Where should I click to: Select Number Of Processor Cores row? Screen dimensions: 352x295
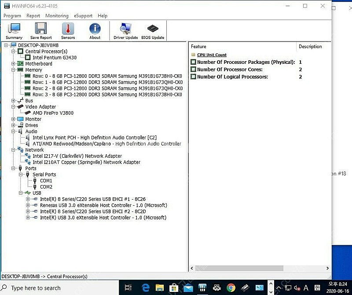(247, 69)
